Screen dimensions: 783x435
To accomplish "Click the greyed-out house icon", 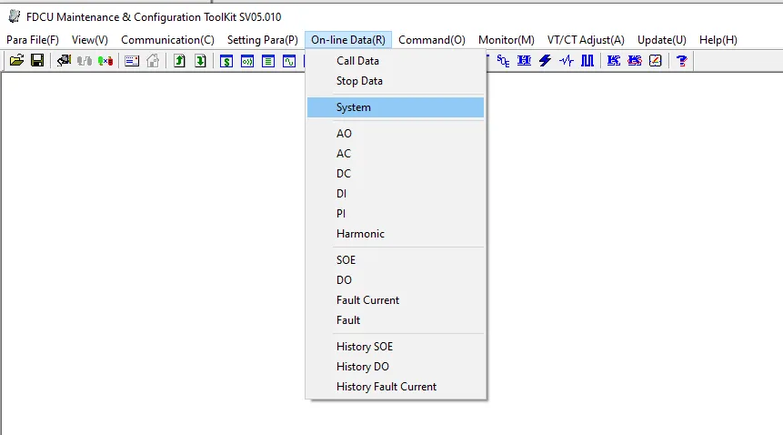I will 153,61.
